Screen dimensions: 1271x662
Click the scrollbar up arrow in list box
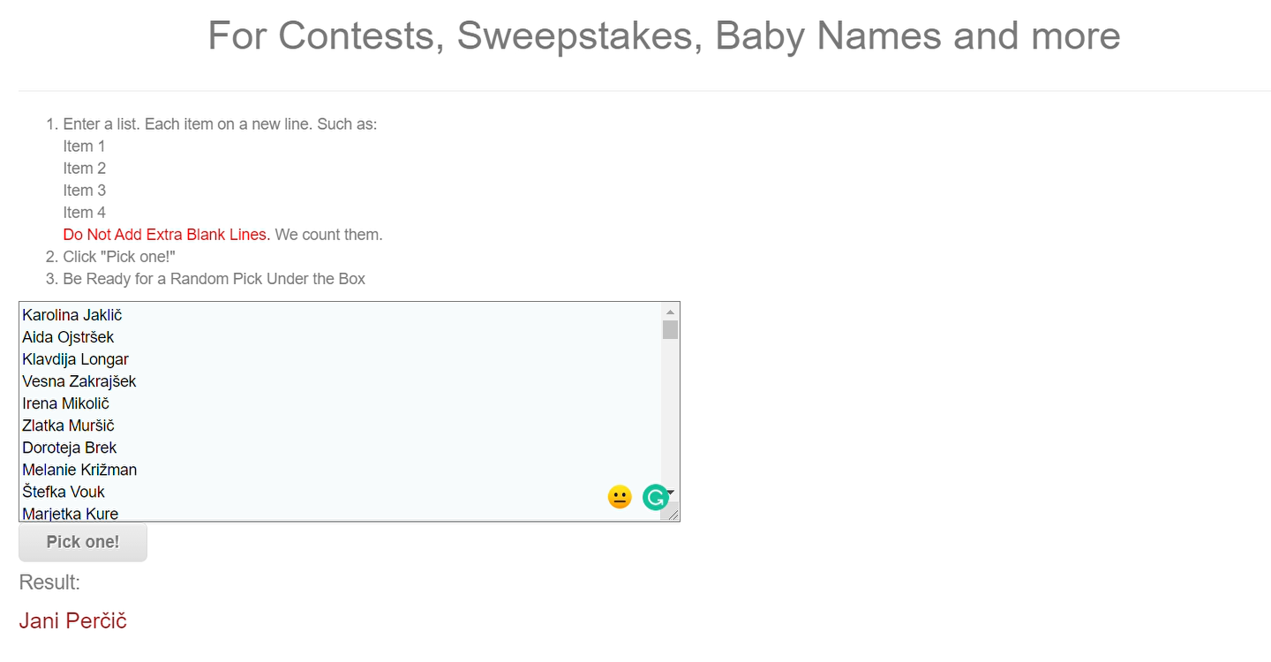[x=670, y=312]
